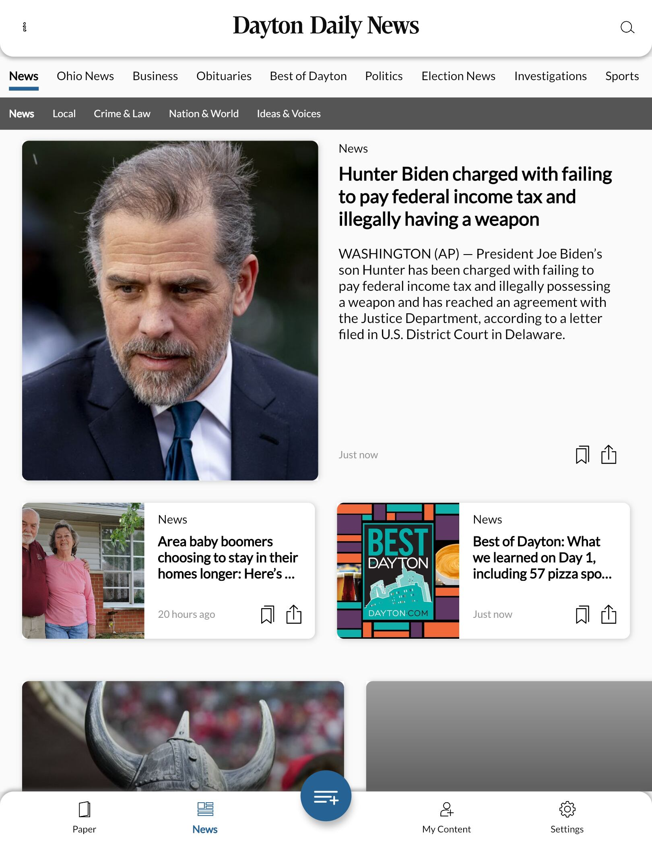The width and height of the screenshot is (652, 851).
Task: Bookmark the baby boomers article
Action: (x=267, y=615)
